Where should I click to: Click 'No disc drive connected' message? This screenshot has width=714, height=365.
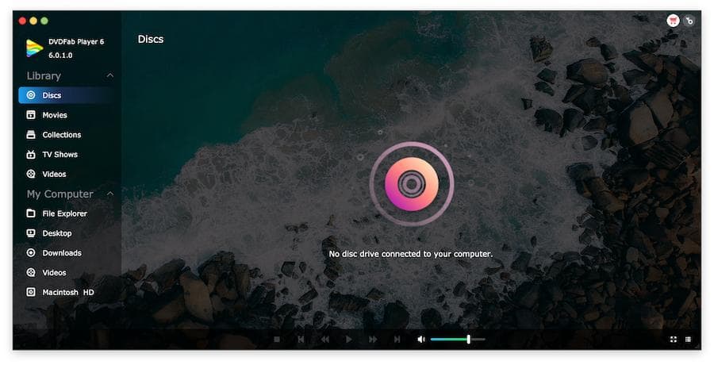411,254
